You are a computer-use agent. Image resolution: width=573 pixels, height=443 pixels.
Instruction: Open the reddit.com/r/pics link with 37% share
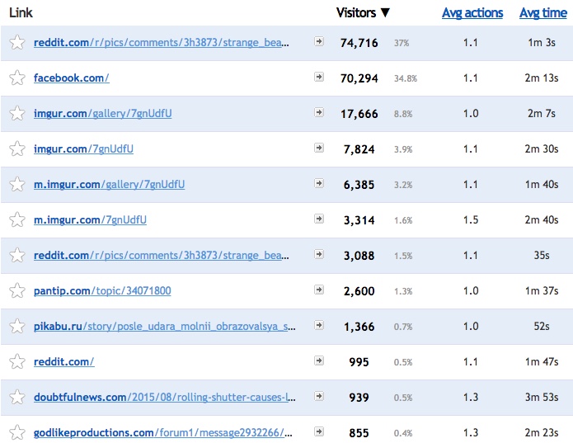click(161, 43)
